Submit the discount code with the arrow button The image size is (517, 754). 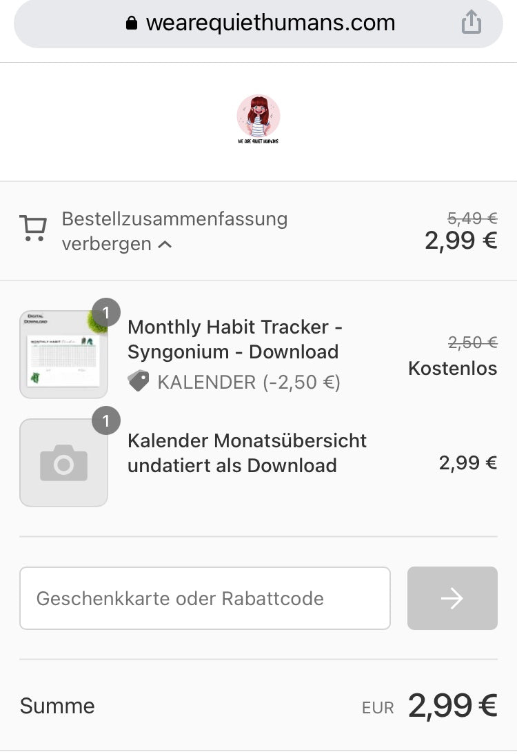tap(452, 598)
